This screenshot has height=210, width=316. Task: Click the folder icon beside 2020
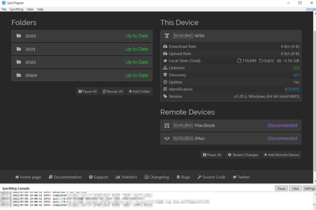(x=19, y=36)
